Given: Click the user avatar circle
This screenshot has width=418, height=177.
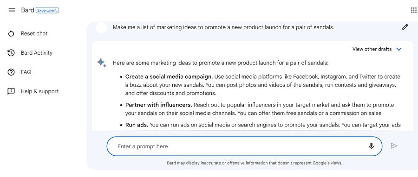Looking at the screenshot, I should coord(101,28).
